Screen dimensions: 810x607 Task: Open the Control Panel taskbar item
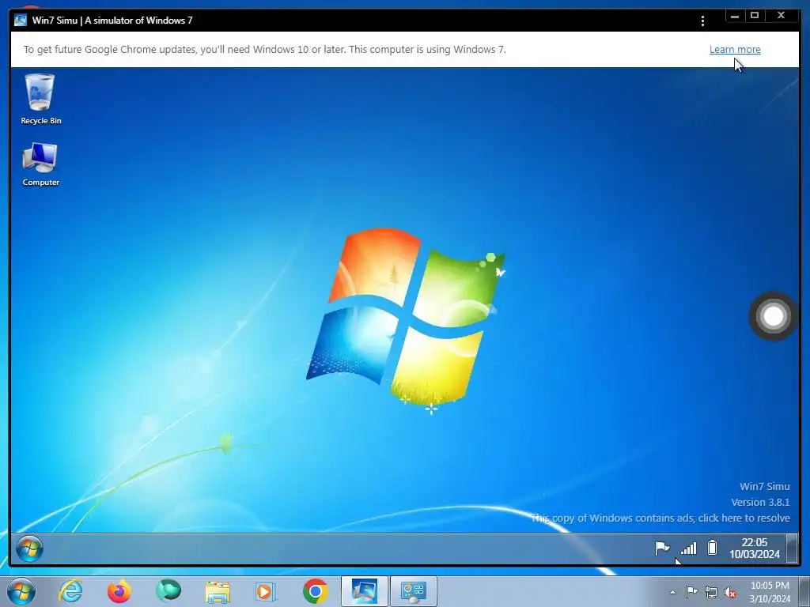[x=413, y=591]
